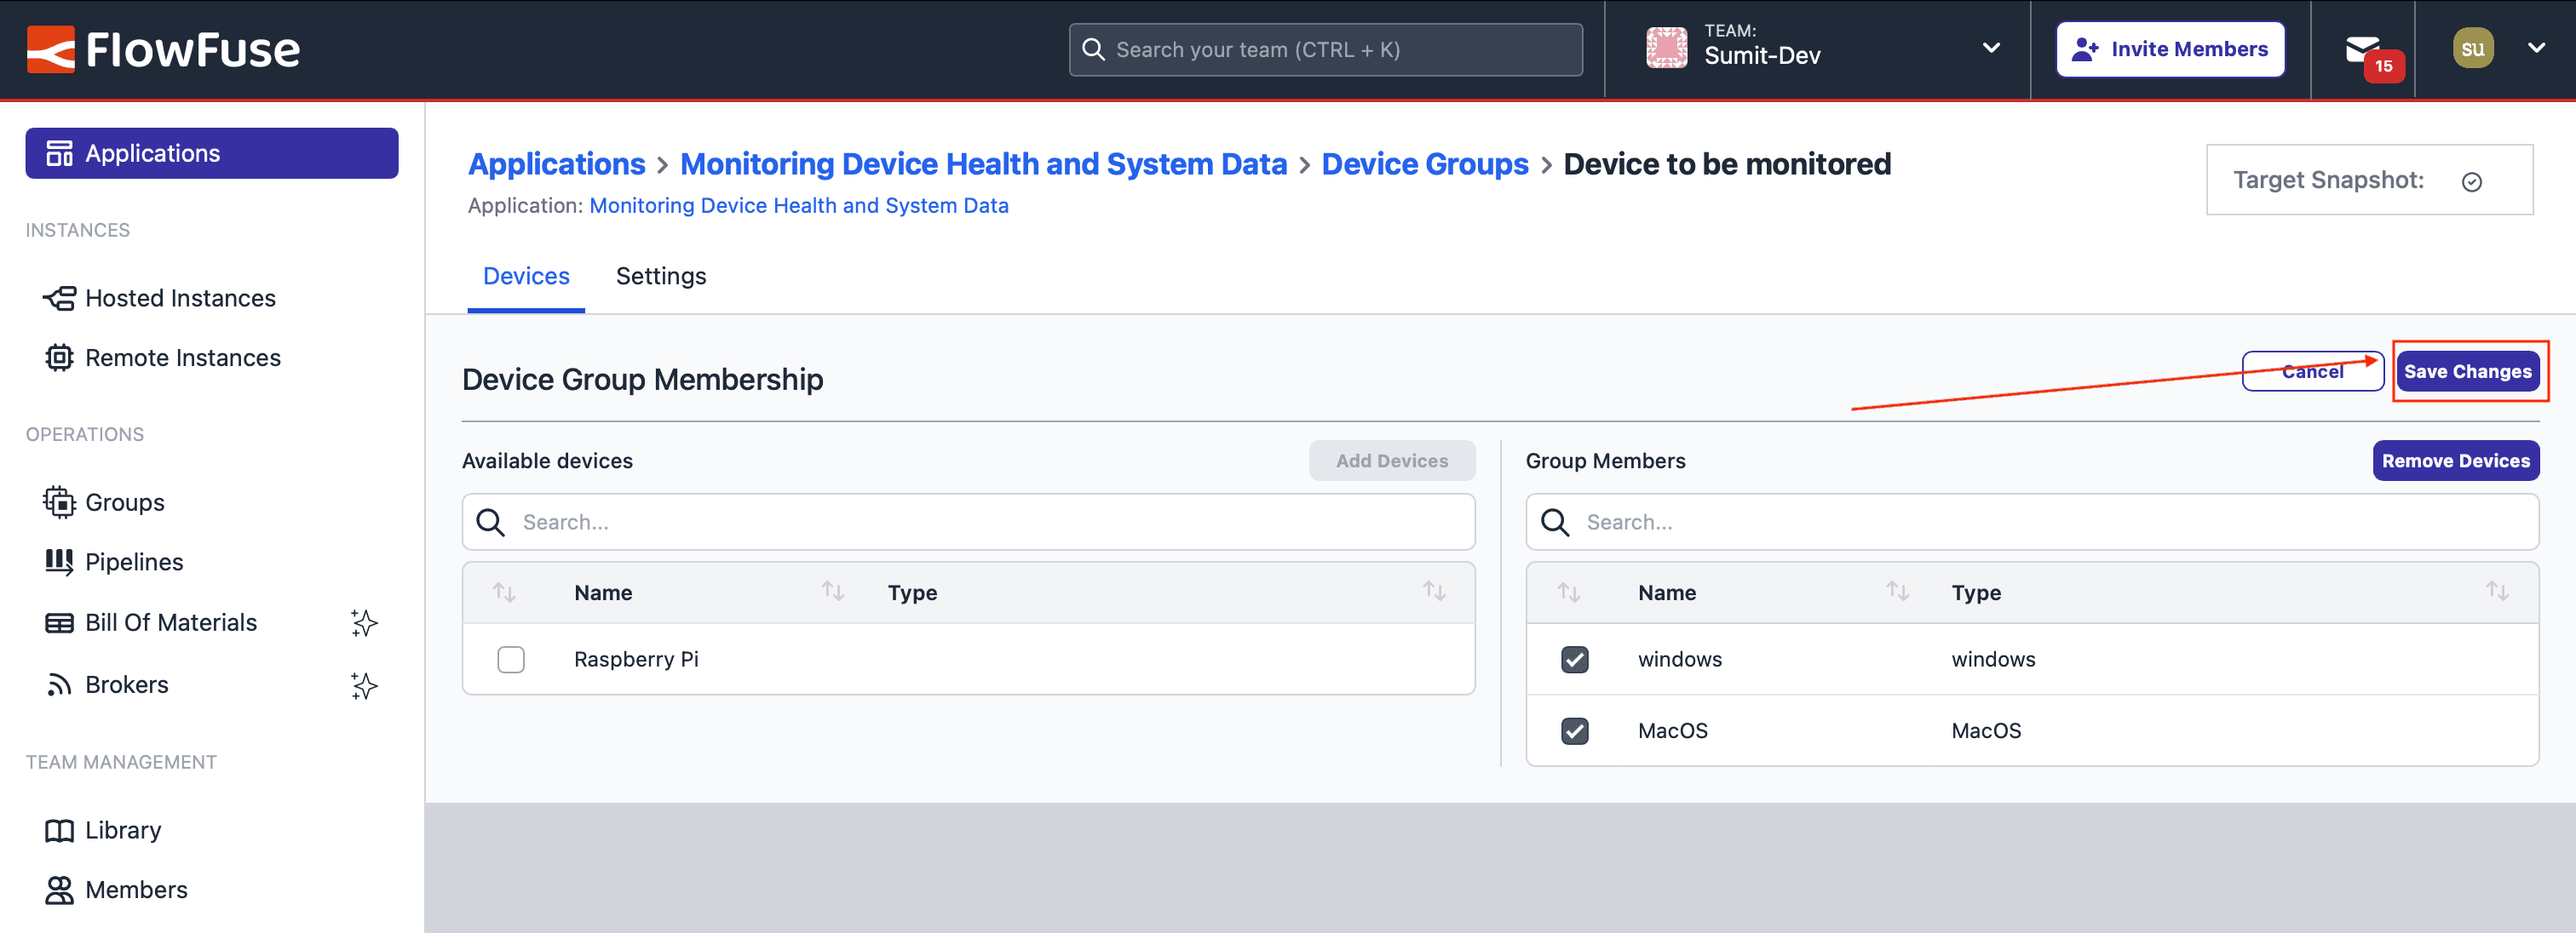
Task: Click the FlowFuse logo
Action: [163, 48]
